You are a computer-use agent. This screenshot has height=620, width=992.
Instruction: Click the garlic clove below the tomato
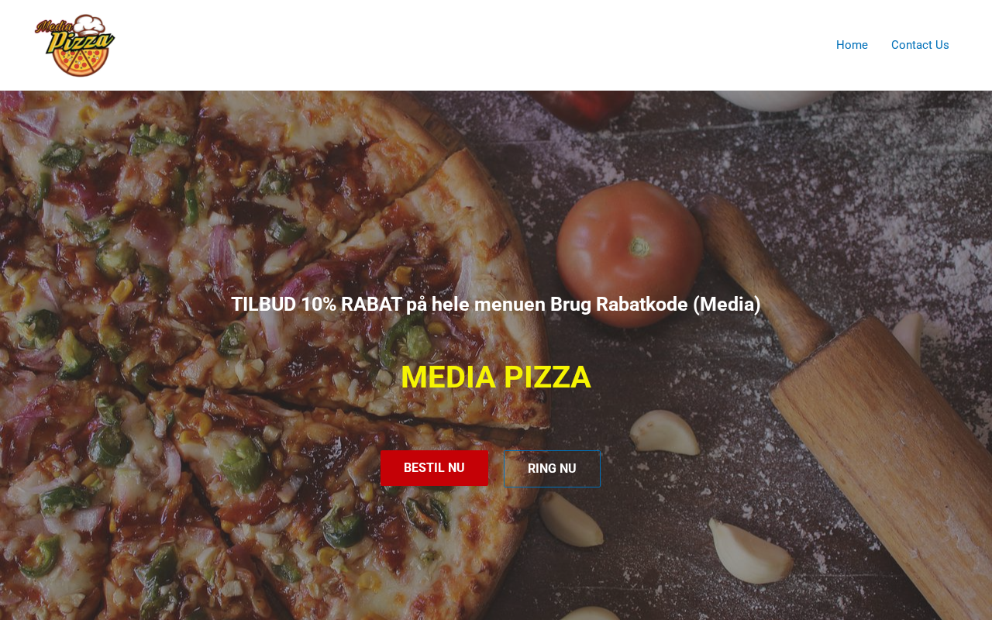point(664,432)
